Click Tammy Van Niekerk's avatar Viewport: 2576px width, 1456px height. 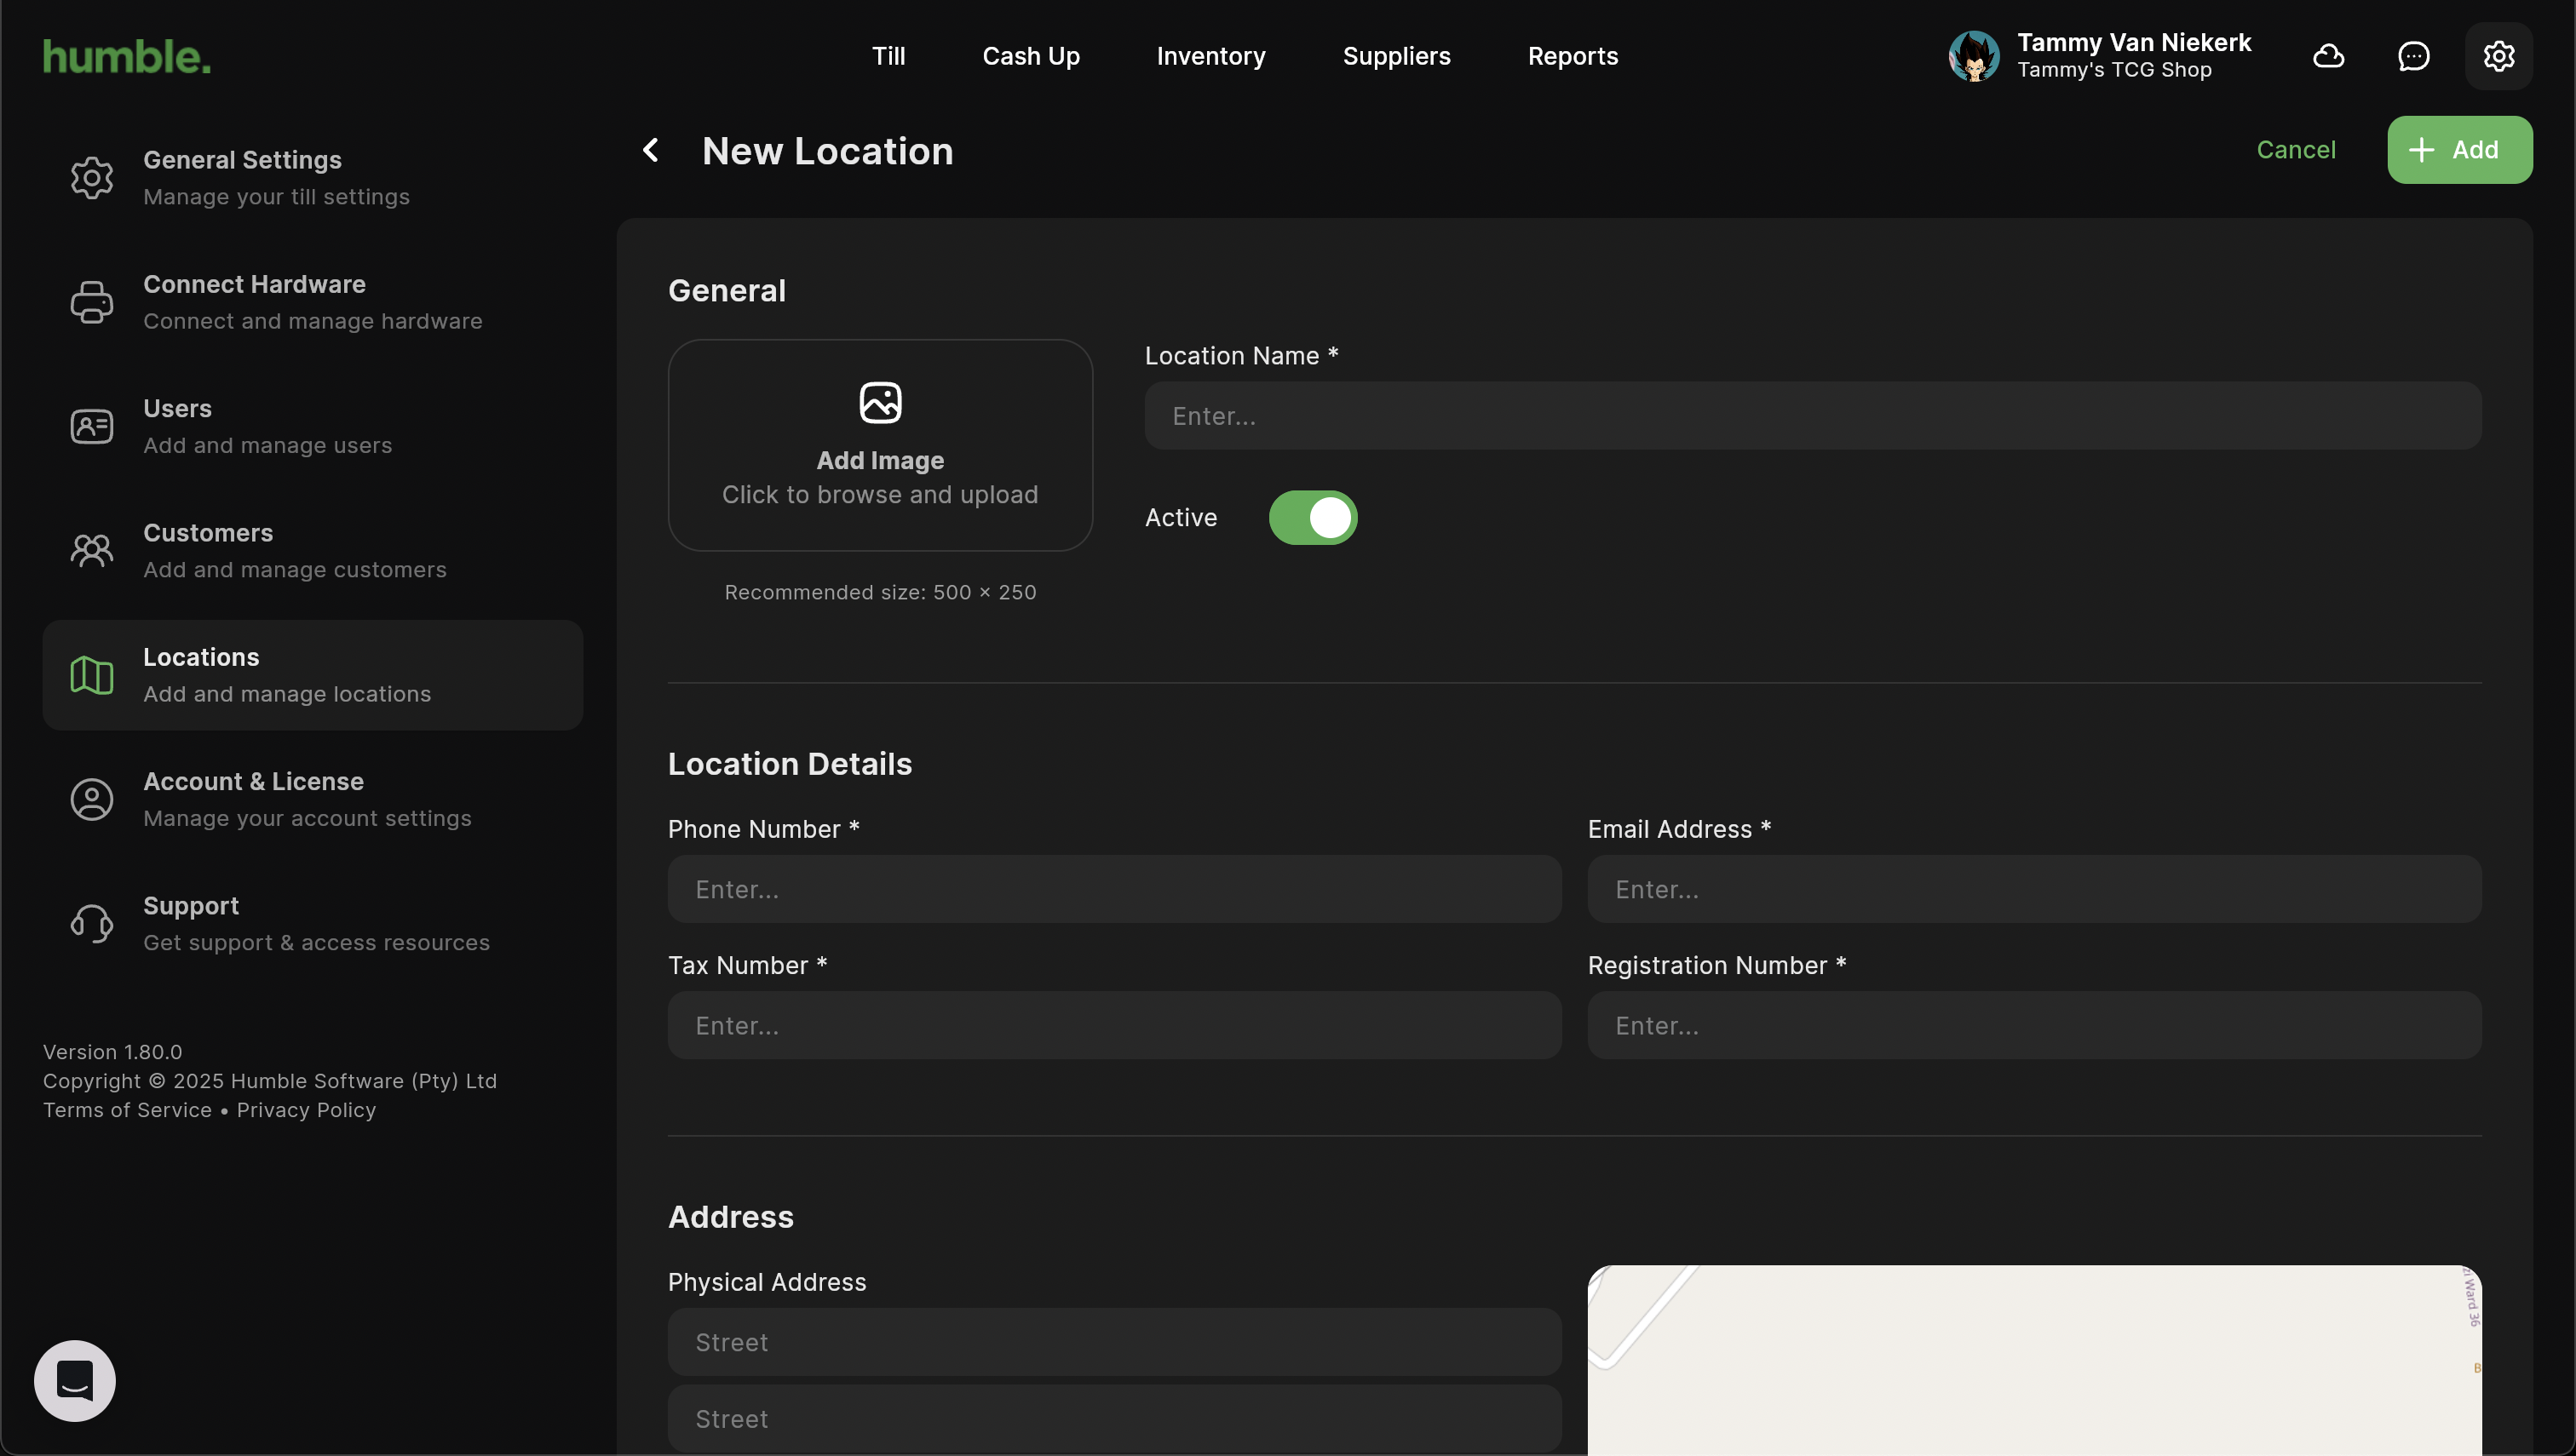[x=1974, y=56]
